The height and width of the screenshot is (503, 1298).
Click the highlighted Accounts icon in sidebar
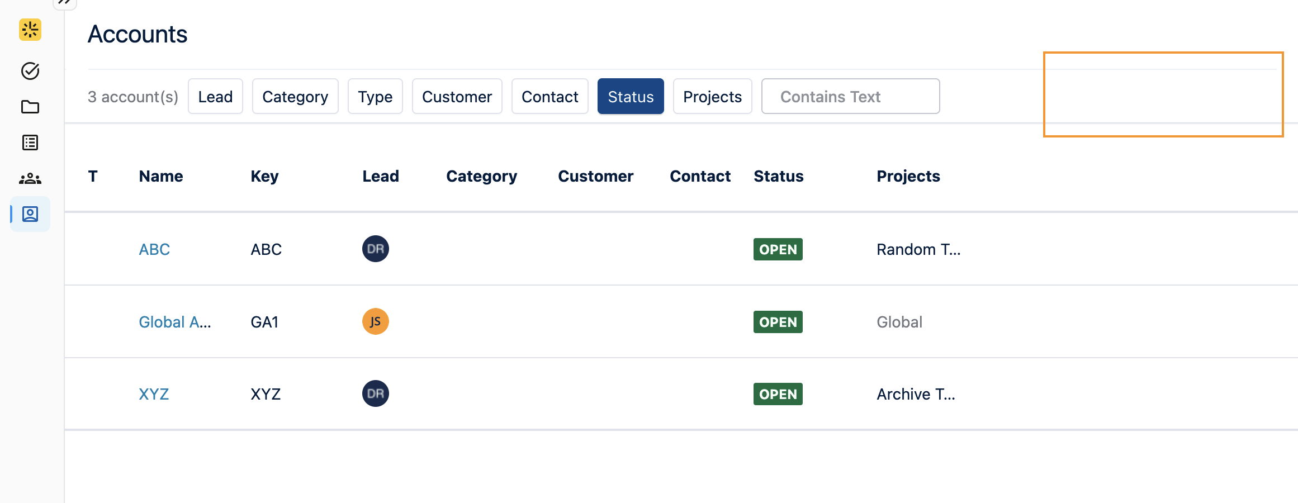pyautogui.click(x=30, y=213)
